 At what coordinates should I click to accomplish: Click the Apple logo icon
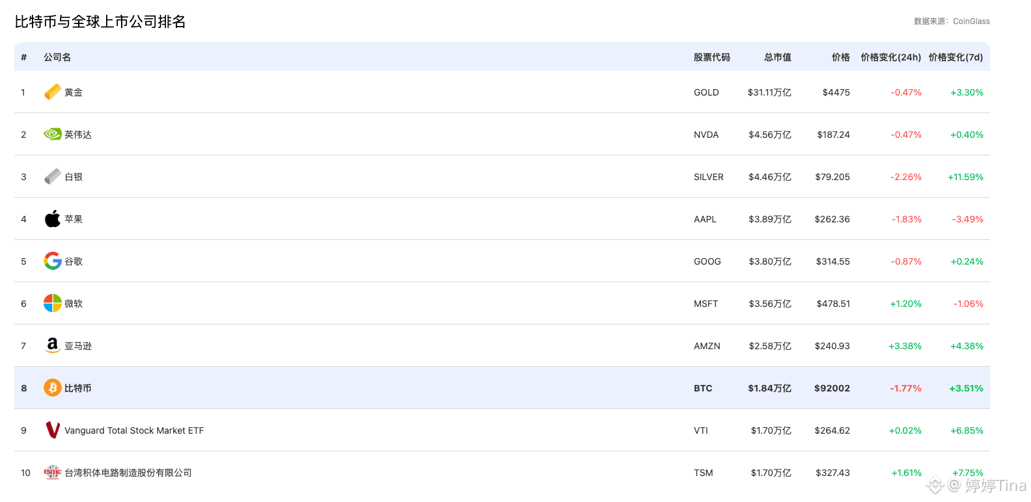53,219
